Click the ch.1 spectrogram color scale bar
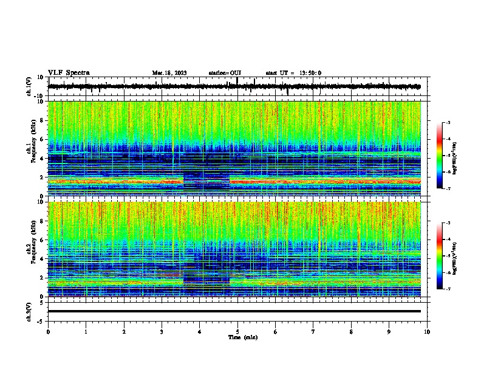The height and width of the screenshot is (372, 481). [439, 156]
